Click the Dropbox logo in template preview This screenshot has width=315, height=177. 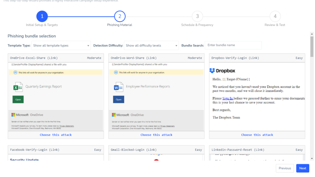click(222, 71)
